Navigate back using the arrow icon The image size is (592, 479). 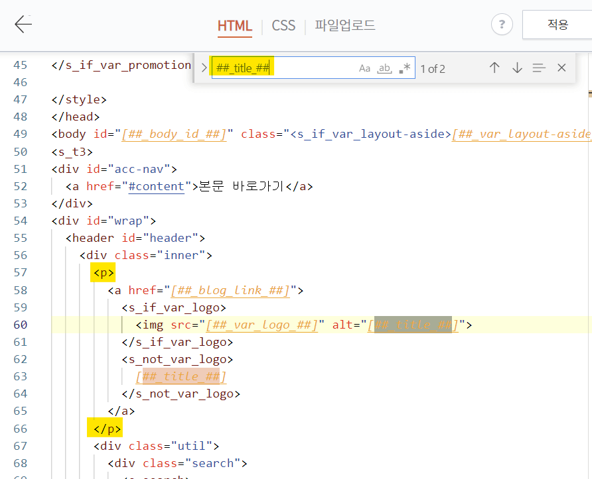coord(24,24)
